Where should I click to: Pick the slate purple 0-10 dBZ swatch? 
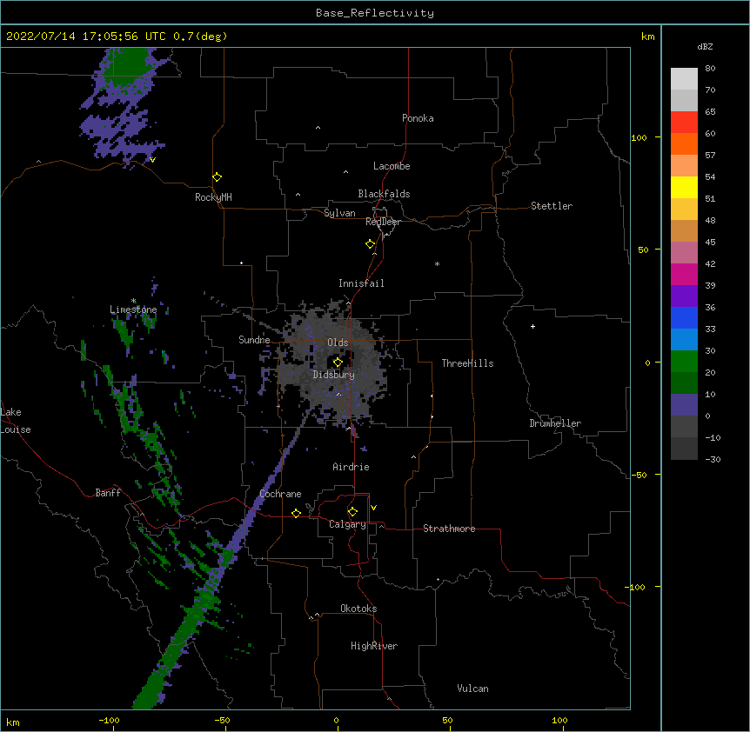684,405
